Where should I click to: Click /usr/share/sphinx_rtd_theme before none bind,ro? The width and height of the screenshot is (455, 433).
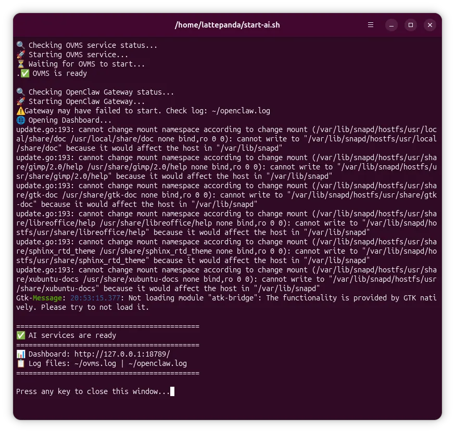pos(156,251)
